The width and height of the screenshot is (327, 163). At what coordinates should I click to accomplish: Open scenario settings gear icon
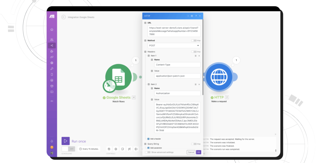tap(116, 149)
